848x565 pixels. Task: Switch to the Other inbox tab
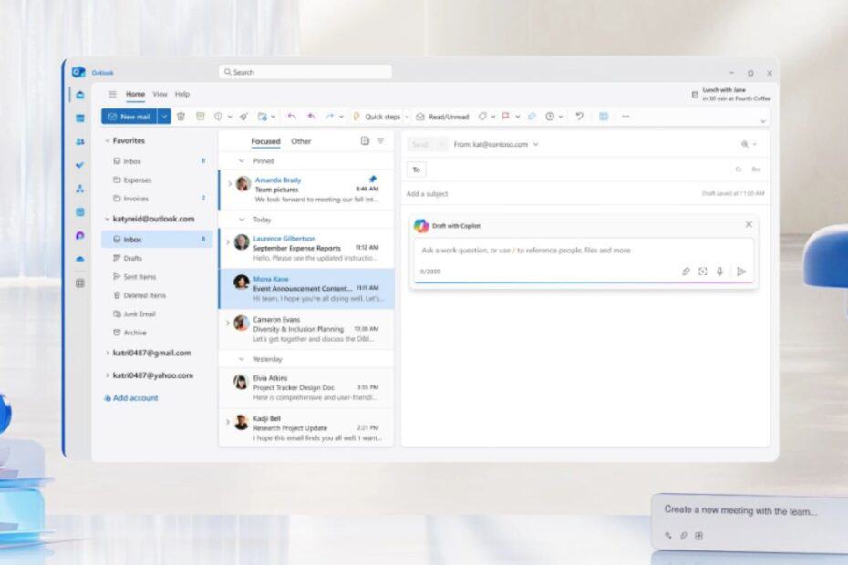[x=301, y=141]
